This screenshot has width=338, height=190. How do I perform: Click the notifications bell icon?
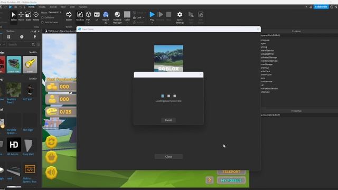pyautogui.click(x=311, y=7)
